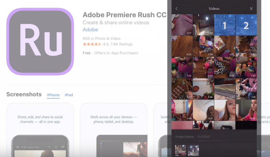This screenshot has width=270, height=157.
Task: Click the 'Screenshots' heading
Action: coord(24,94)
